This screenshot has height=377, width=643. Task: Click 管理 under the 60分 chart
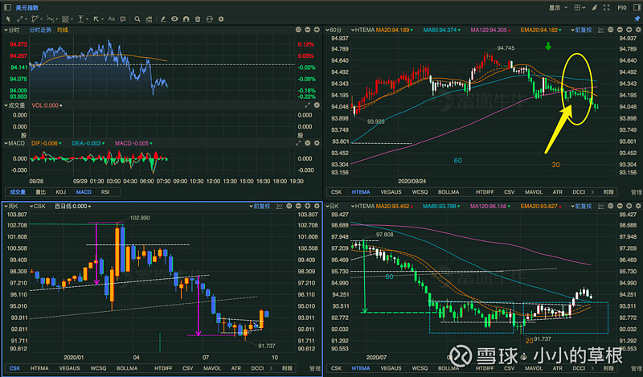[x=636, y=192]
